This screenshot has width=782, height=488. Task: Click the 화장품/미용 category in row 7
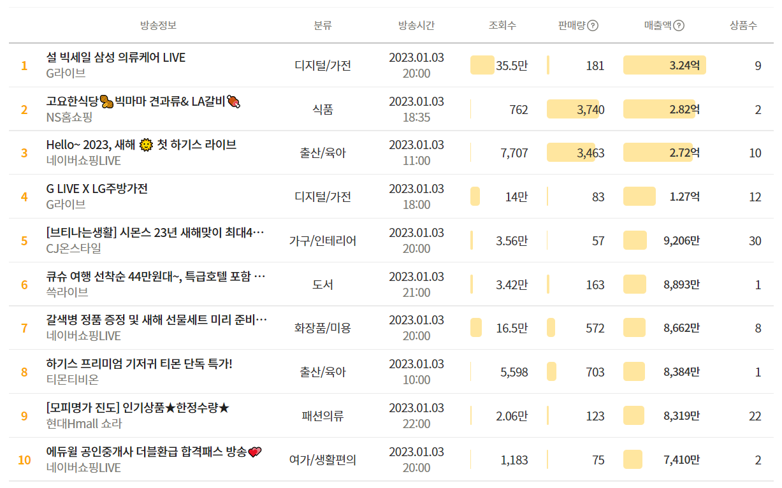click(322, 328)
